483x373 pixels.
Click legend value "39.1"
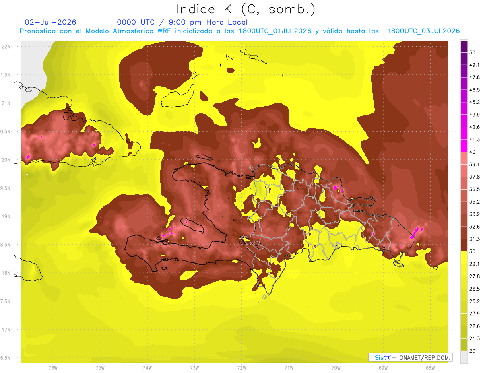click(474, 164)
